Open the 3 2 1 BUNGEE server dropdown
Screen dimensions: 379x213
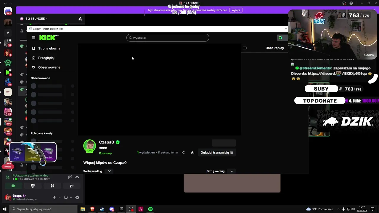pyautogui.click(x=37, y=19)
